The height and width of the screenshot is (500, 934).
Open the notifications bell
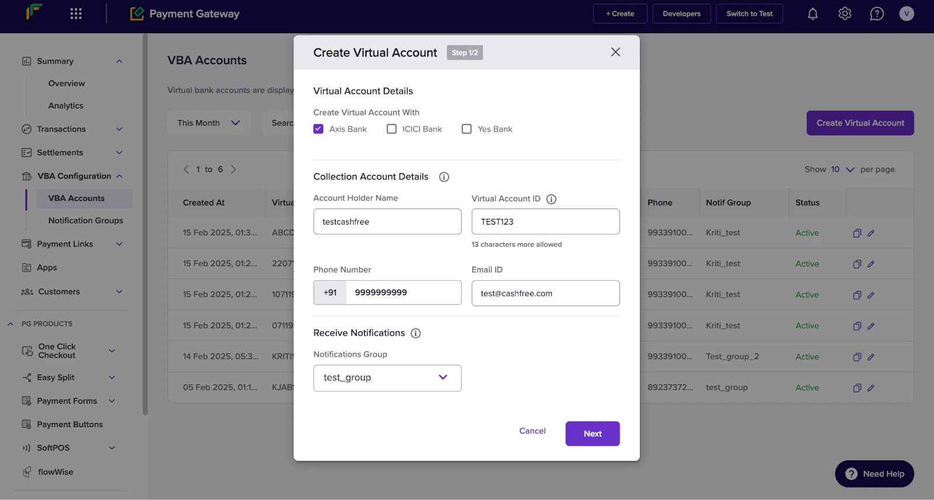tap(813, 13)
